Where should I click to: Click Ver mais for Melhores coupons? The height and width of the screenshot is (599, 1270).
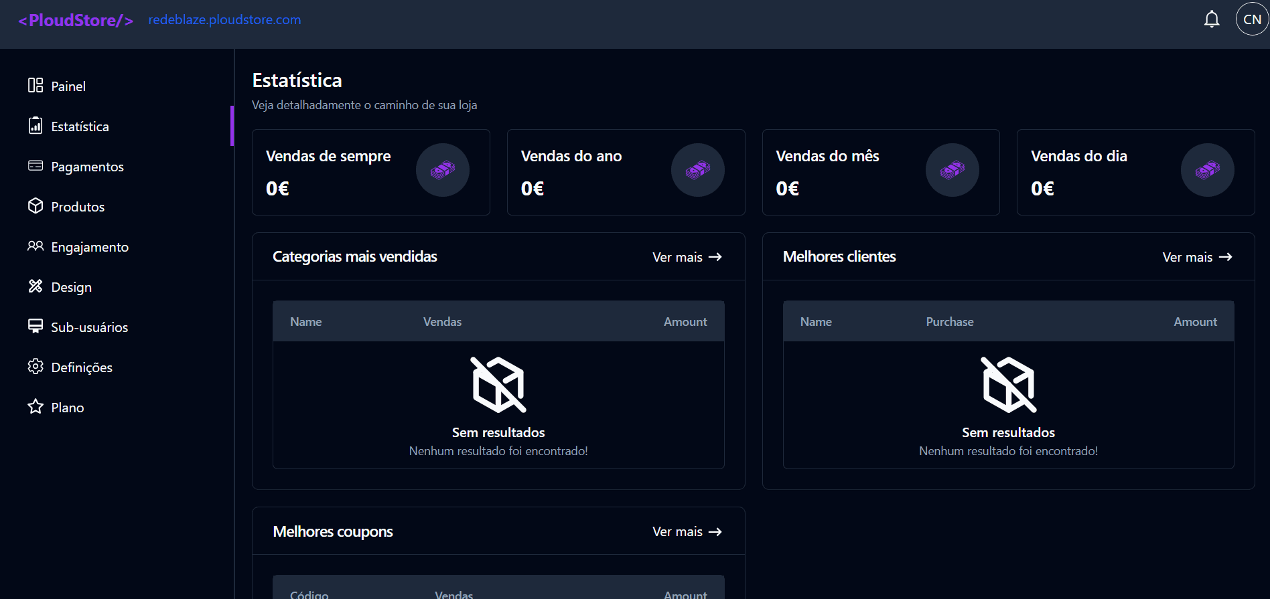tap(677, 531)
